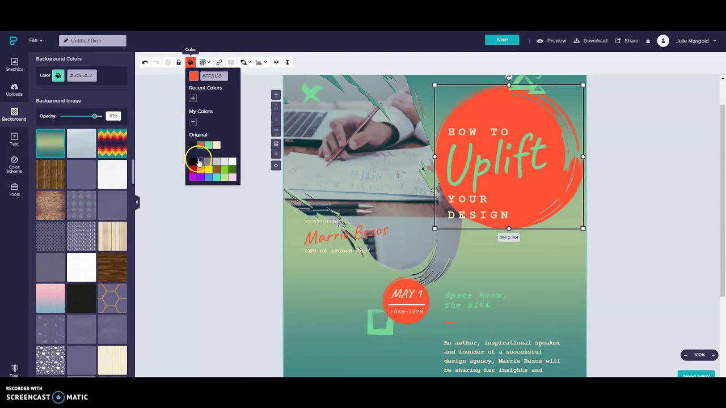The height and width of the screenshot is (408, 726).
Task: Edit the Untitled flyer title field
Action: [x=92, y=41]
